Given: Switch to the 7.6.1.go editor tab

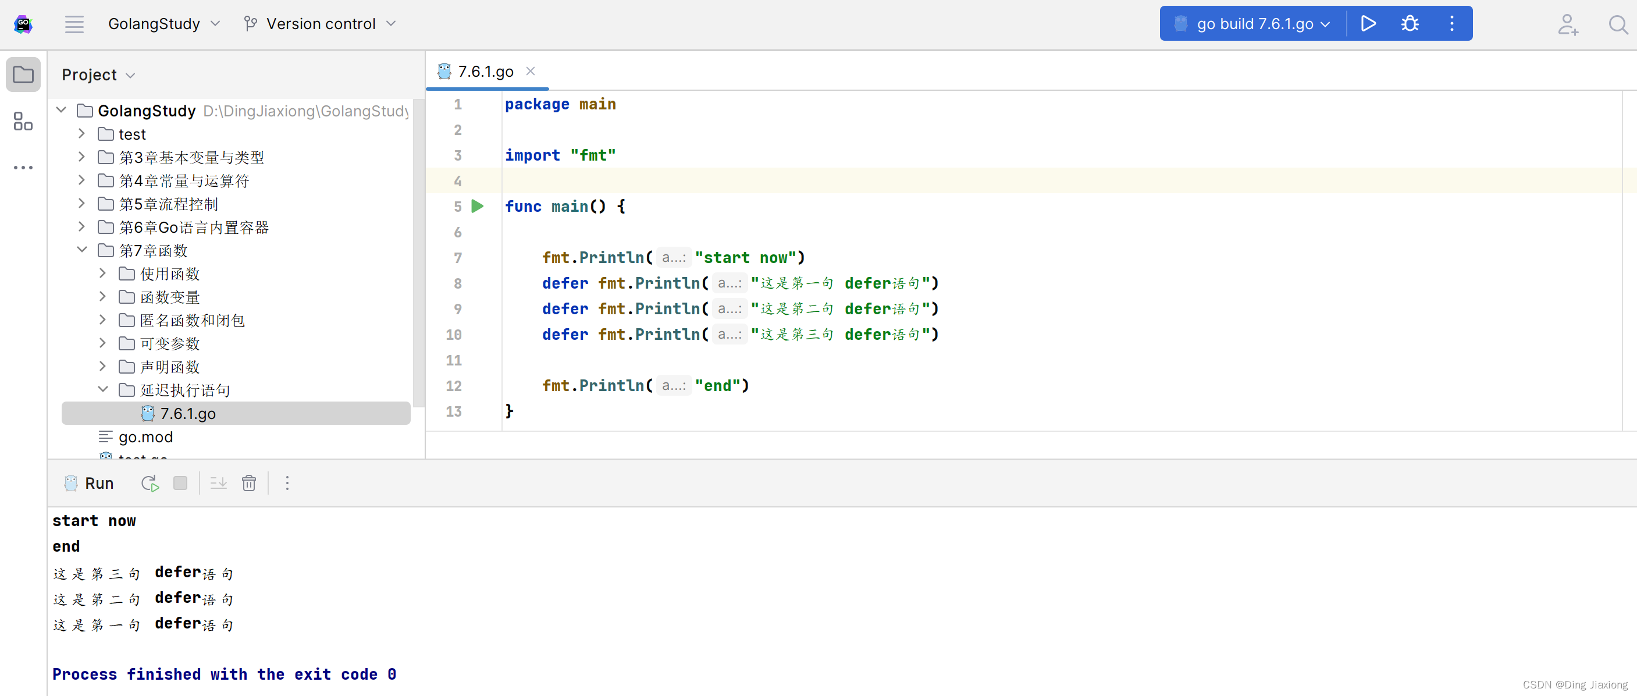Looking at the screenshot, I should pos(486,71).
